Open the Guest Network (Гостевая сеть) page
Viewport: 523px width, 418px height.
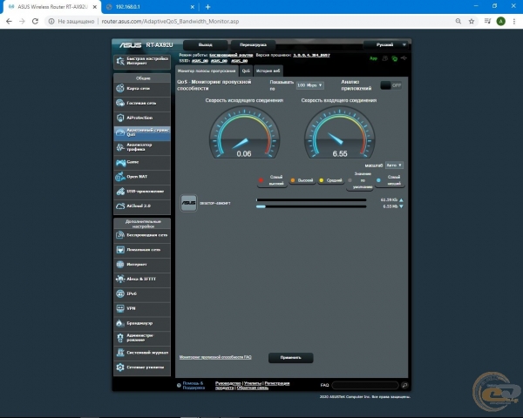click(142, 104)
